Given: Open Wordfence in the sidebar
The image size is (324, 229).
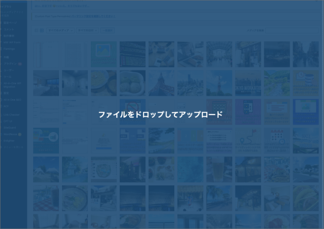Looking at the screenshot, I should coord(10,134).
